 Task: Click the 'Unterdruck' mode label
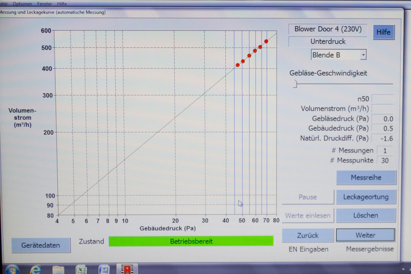pyautogui.click(x=328, y=41)
